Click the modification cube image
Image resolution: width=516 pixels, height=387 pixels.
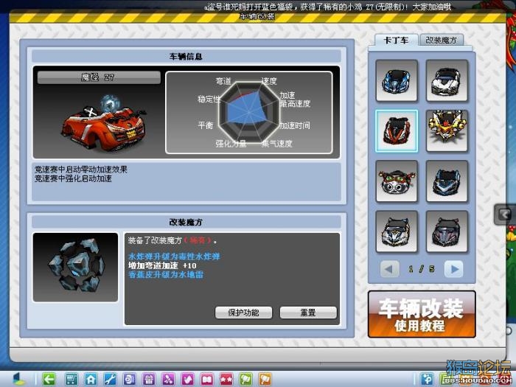tap(75, 267)
